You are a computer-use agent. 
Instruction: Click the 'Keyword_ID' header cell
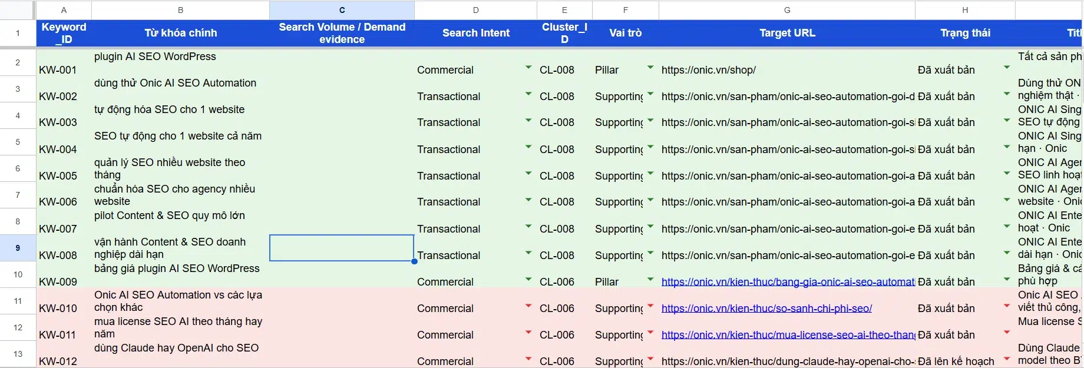point(64,33)
